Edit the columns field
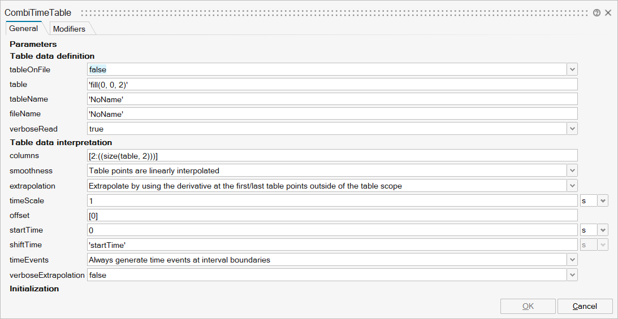The image size is (618, 319). tap(332, 155)
